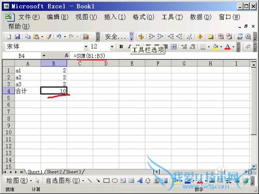Select the Arrow drawing tool
The height and width of the screenshot is (194, 259).
click(98, 181)
